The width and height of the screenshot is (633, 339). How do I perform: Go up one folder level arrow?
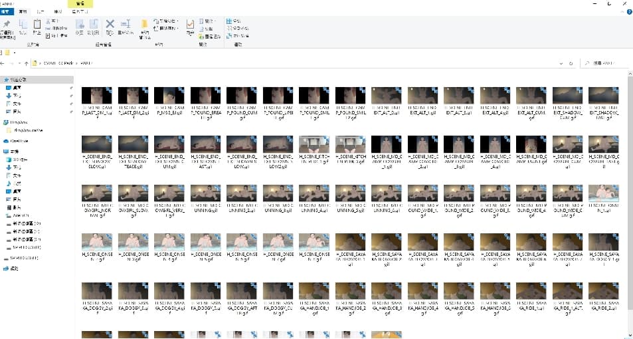(27, 63)
